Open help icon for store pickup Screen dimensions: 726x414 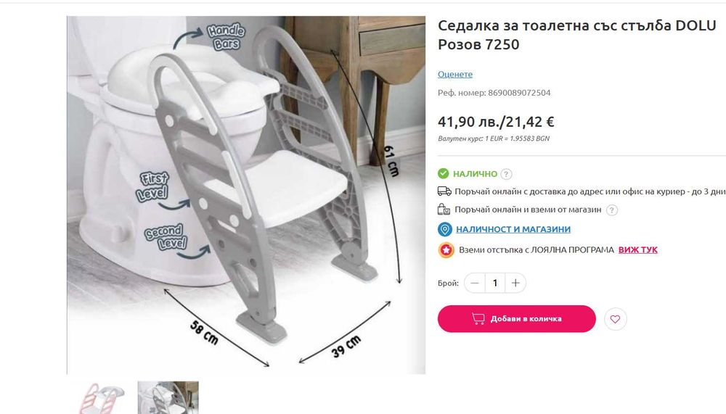pyautogui.click(x=611, y=210)
